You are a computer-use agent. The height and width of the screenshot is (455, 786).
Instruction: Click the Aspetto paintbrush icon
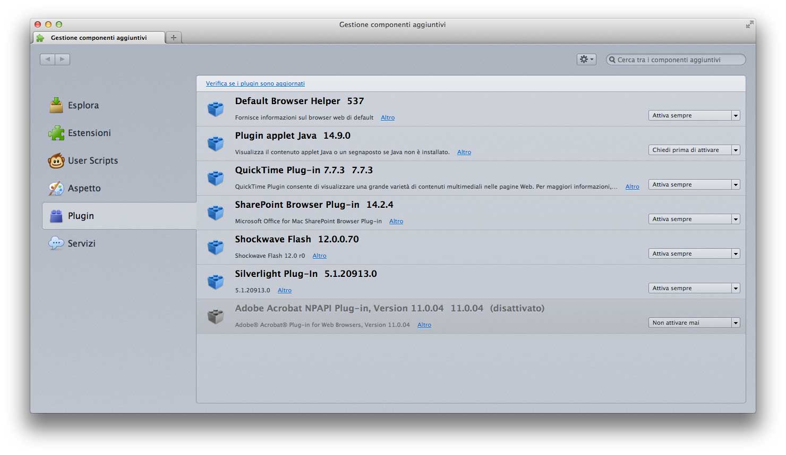pyautogui.click(x=56, y=188)
